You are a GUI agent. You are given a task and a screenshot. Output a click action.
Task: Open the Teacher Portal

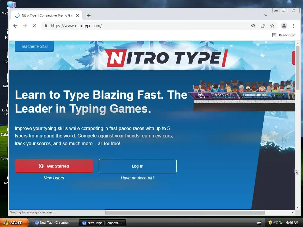click(x=34, y=46)
